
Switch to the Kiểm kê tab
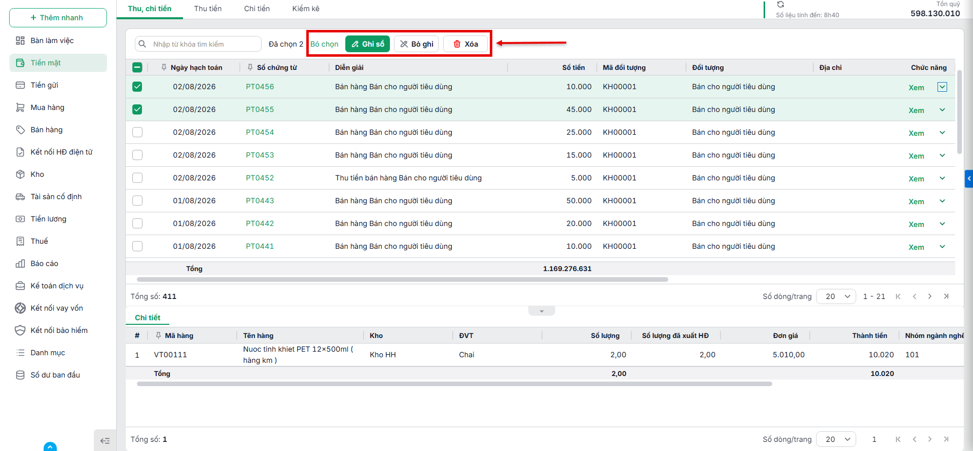point(306,9)
